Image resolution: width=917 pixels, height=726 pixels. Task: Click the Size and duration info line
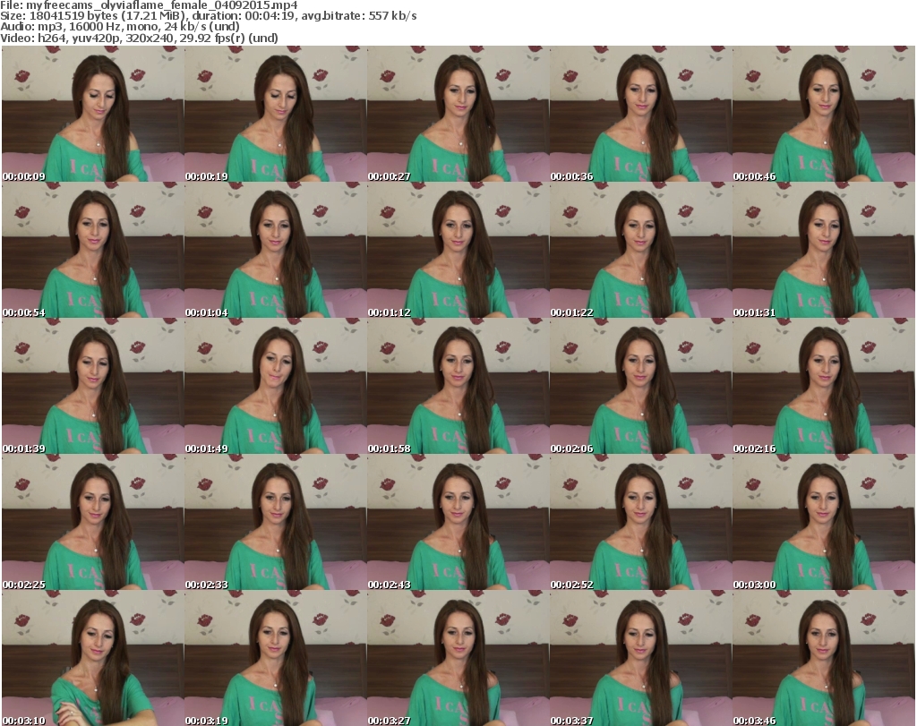coord(208,16)
